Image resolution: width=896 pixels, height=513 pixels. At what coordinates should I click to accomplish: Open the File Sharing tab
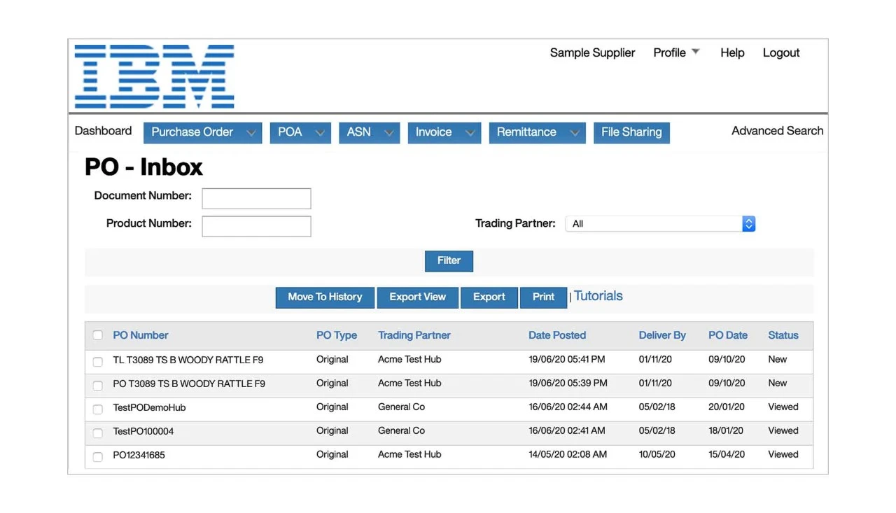pos(631,133)
